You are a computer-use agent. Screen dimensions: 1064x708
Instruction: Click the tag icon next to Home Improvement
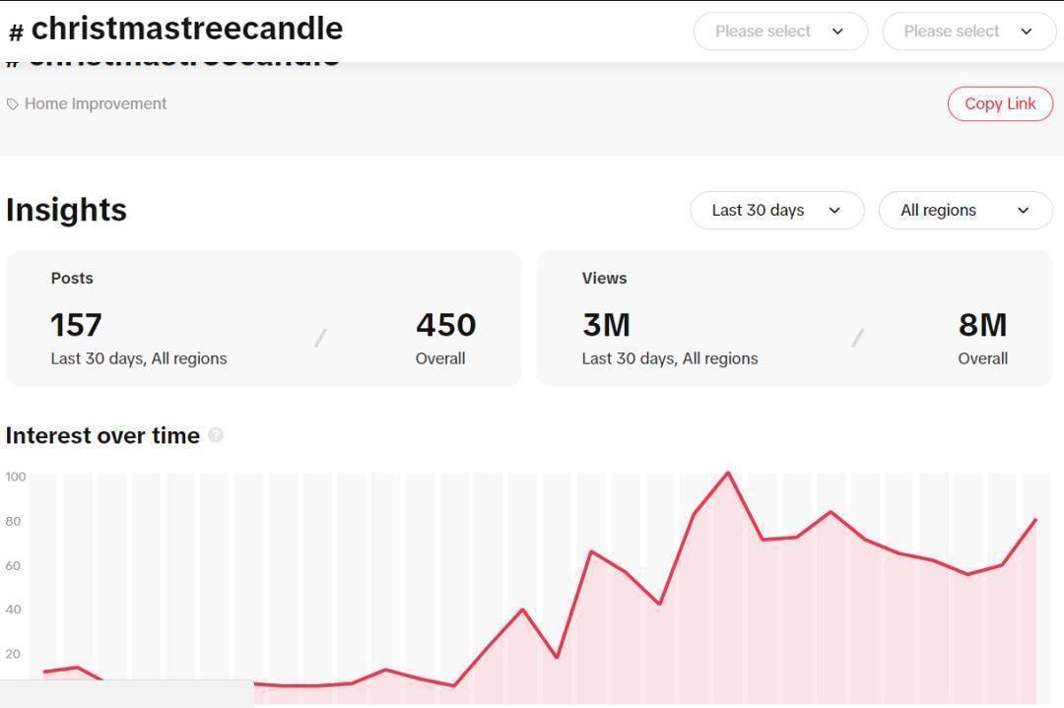tap(12, 104)
